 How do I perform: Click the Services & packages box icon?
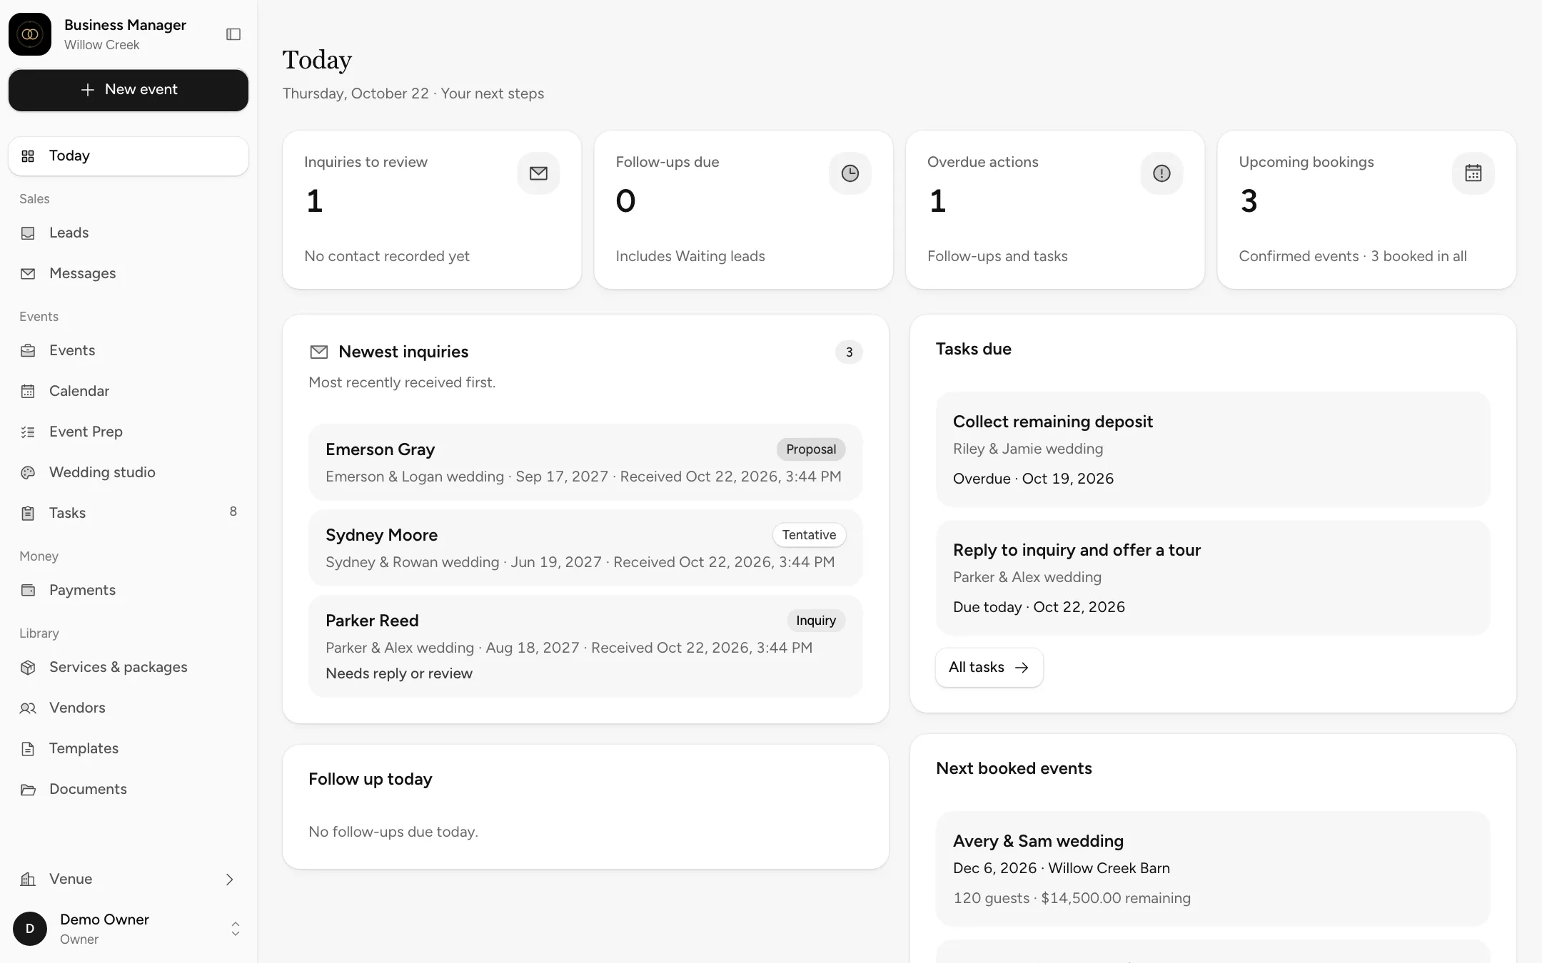[28, 667]
